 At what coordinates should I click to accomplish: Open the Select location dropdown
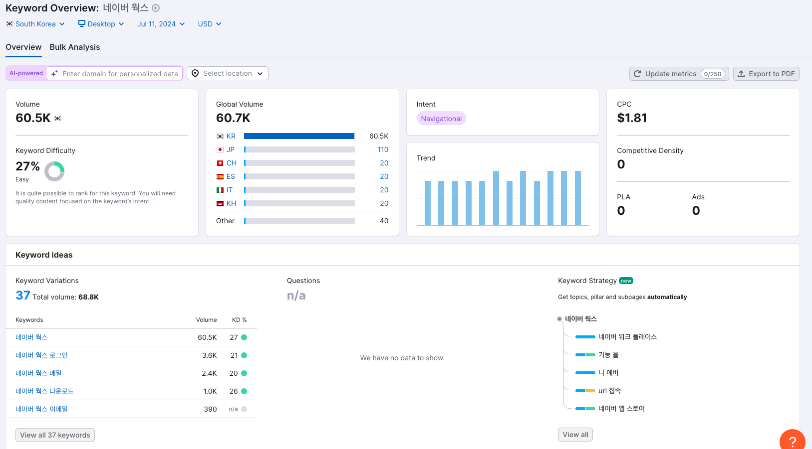click(228, 73)
